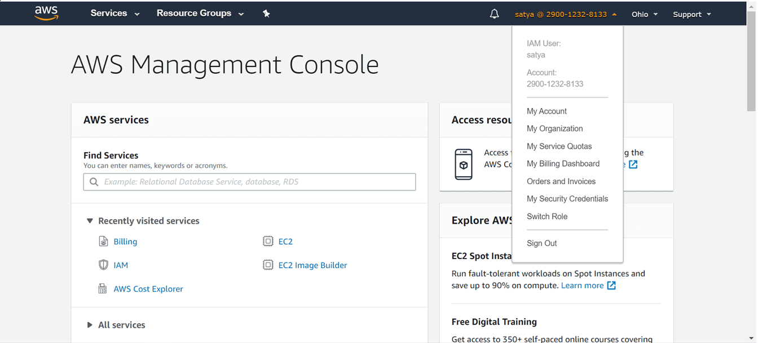The image size is (758, 343).
Task: Click the mobile app phone icon
Action: pyautogui.click(x=464, y=164)
